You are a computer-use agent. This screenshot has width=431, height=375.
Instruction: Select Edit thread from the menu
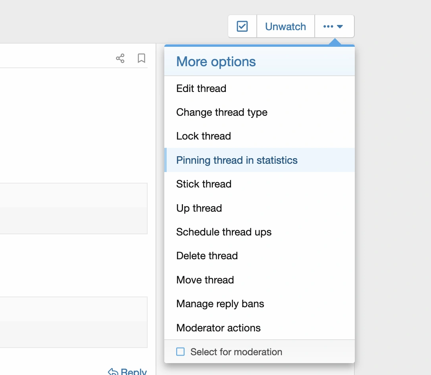tap(201, 88)
